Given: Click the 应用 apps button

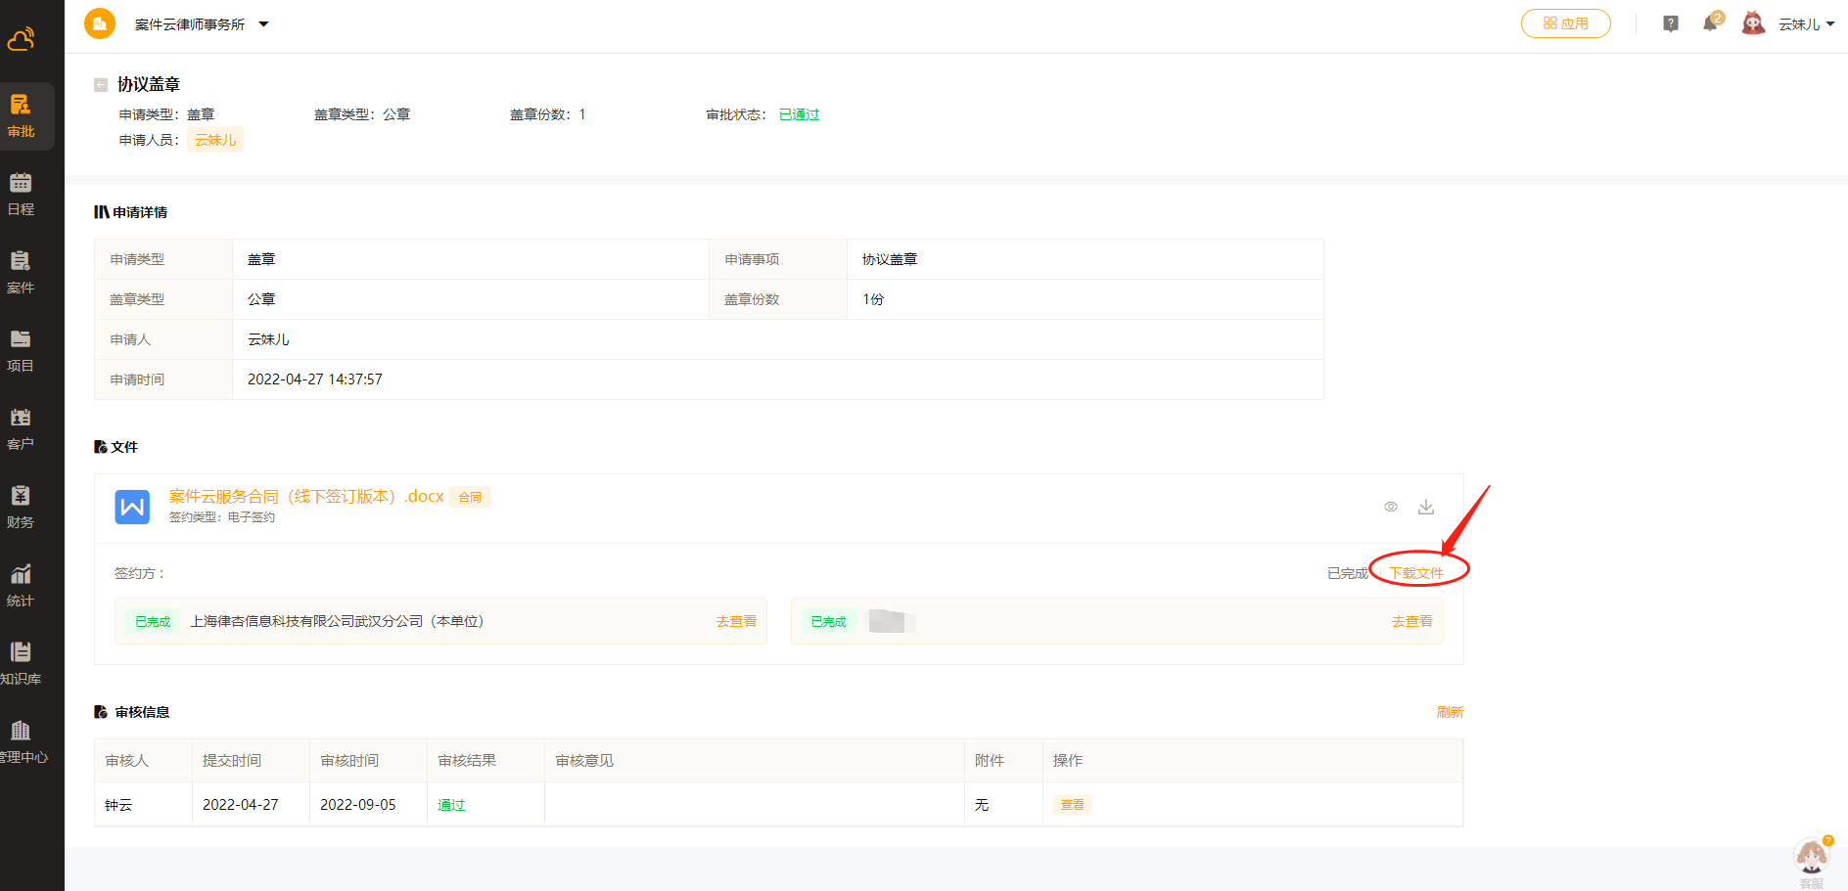Looking at the screenshot, I should click(1565, 23).
